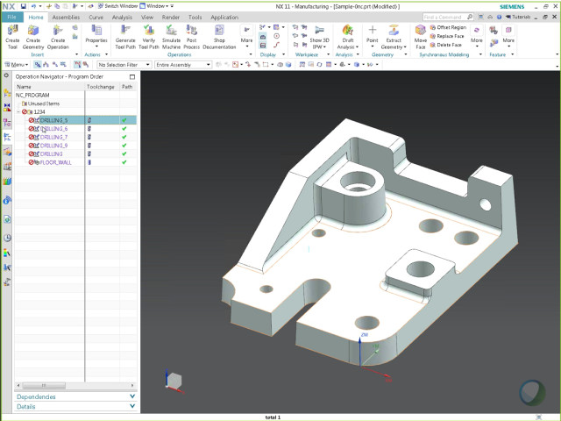Click the Post Process icon
The width and height of the screenshot is (561, 421).
[191, 30]
